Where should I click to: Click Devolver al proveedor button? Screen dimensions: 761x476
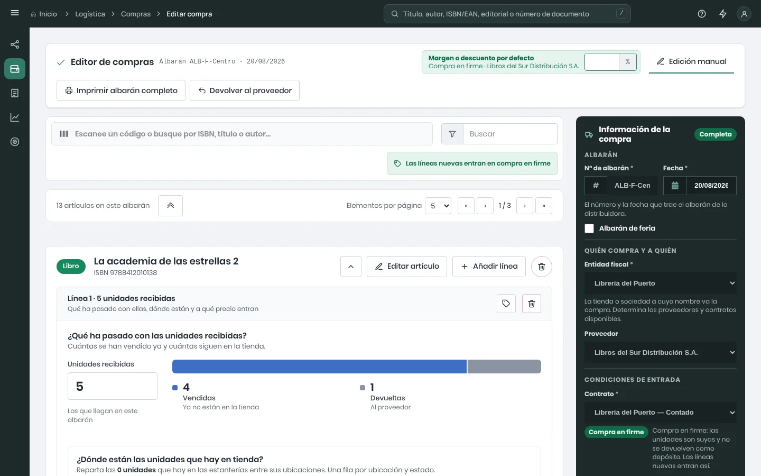pyautogui.click(x=245, y=90)
